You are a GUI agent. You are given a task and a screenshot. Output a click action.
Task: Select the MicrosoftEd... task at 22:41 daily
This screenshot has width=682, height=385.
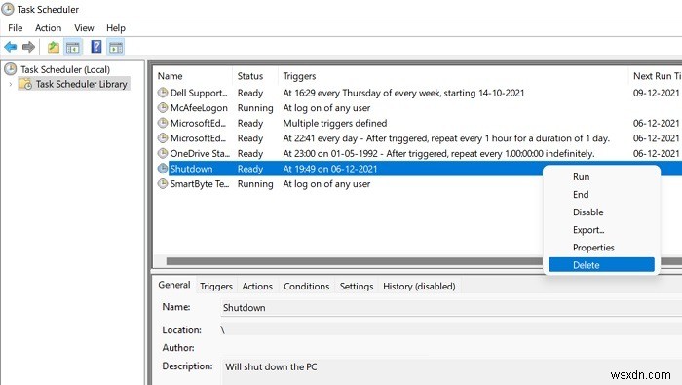click(198, 138)
